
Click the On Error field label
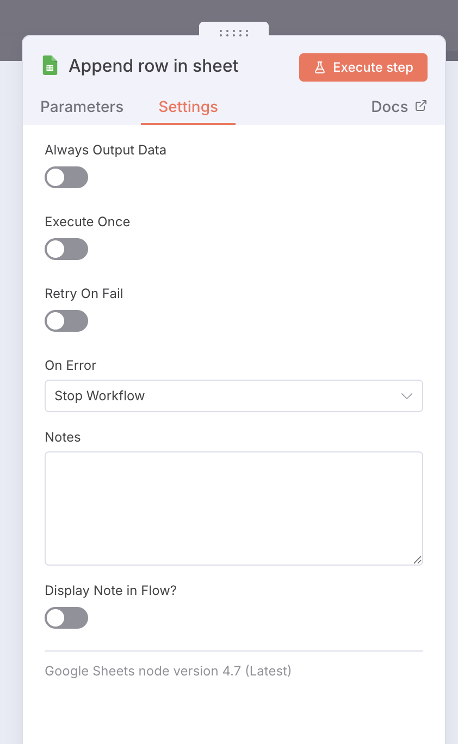(70, 365)
